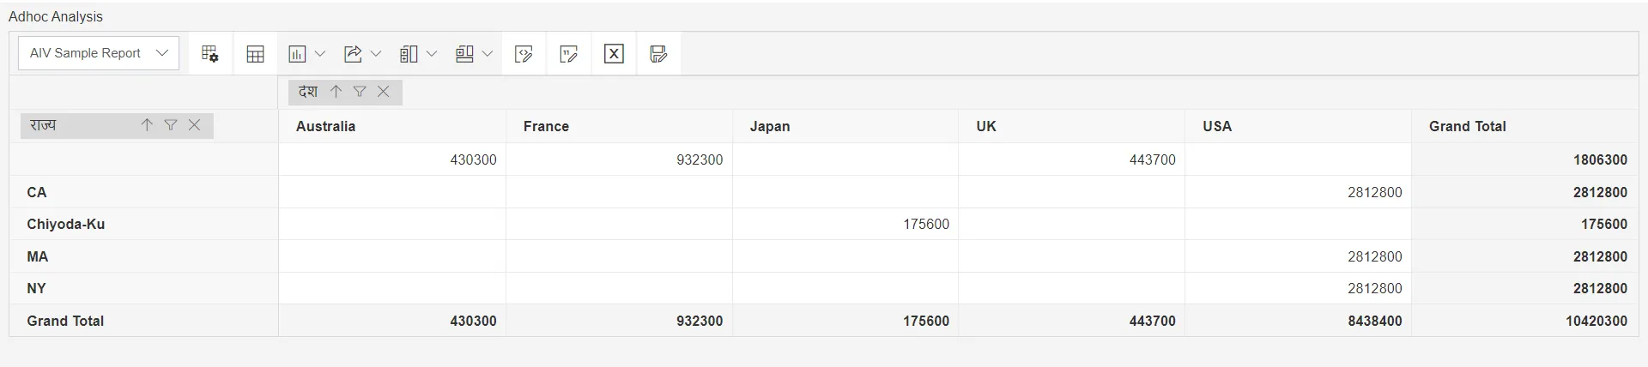Click the save with edit icon
Viewport: 1648px width, 367px height.
pyautogui.click(x=658, y=54)
